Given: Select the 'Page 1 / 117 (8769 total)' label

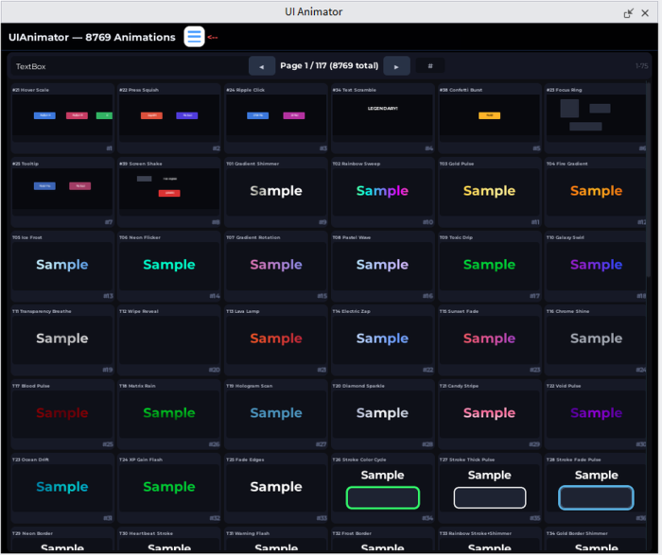Looking at the screenshot, I should tap(329, 66).
